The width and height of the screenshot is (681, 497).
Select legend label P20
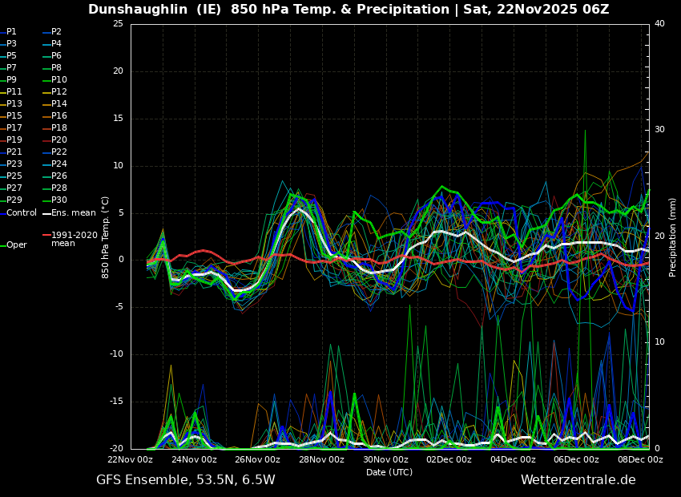(x=59, y=140)
